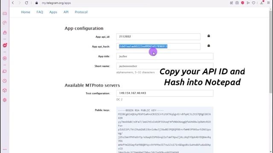Viewport: 273px width, 153px height.
Task: Open the downloads icon
Action: click(x=261, y=3)
